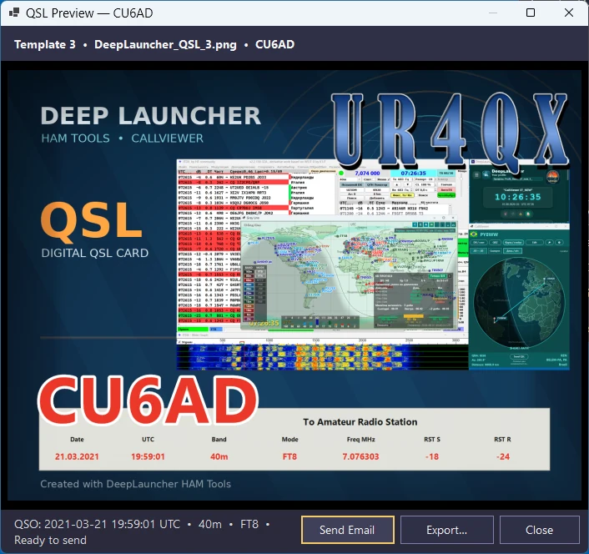Click the DIGITAL QSL CARD label
Viewport: 589px width, 554px height.
[95, 253]
